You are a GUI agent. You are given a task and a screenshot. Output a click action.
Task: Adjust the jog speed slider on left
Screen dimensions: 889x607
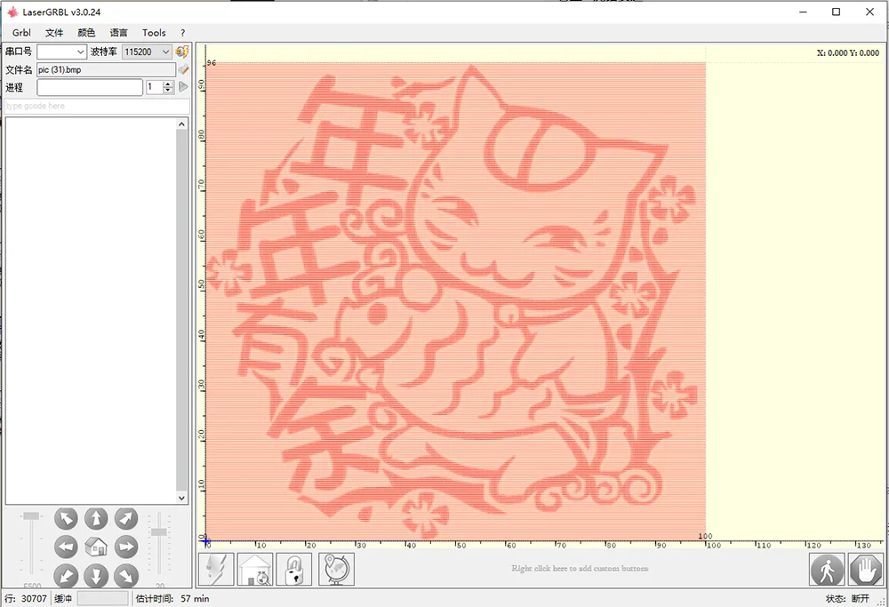tap(31, 515)
